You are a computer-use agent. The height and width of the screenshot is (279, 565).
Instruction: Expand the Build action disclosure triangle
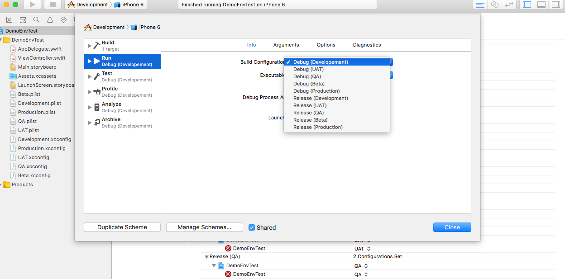[x=90, y=46]
